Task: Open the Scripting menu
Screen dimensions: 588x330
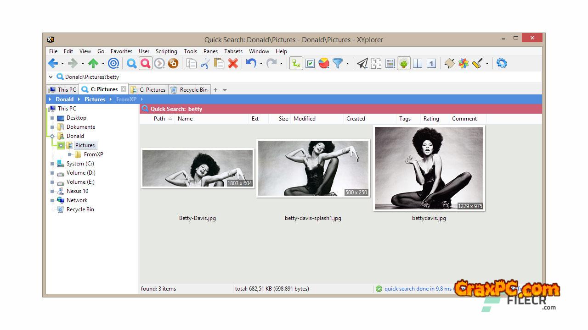Action: [166, 51]
